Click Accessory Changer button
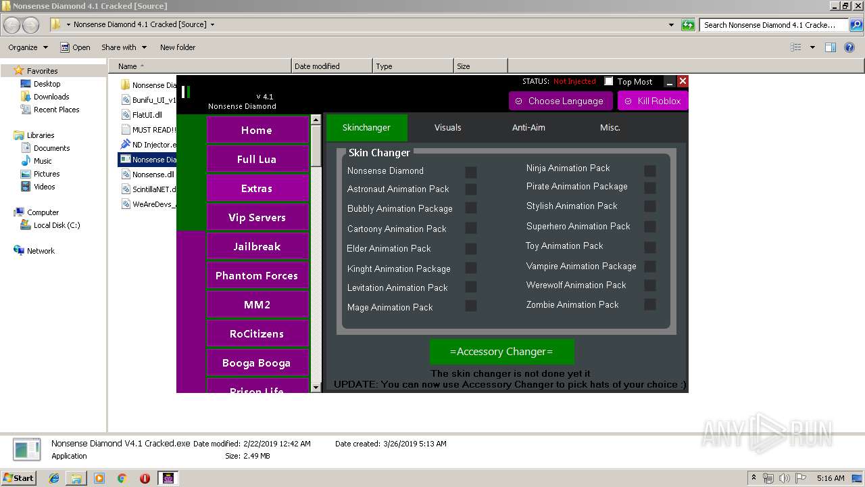 501,352
